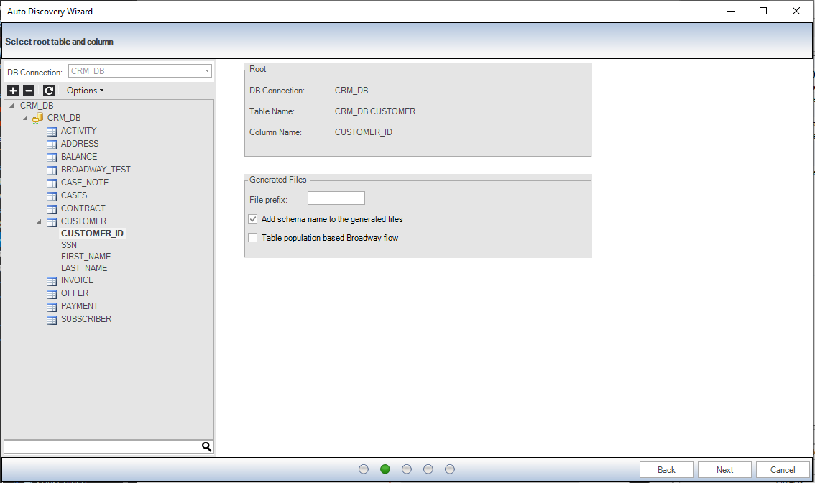815x483 pixels.
Task: Select the SSN column
Action: 69,245
